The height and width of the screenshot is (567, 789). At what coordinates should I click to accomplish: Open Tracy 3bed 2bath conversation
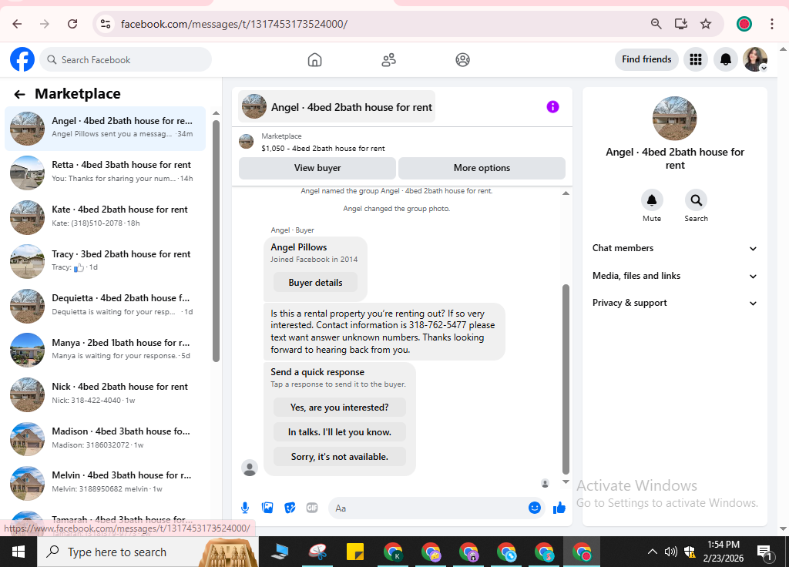(x=105, y=261)
